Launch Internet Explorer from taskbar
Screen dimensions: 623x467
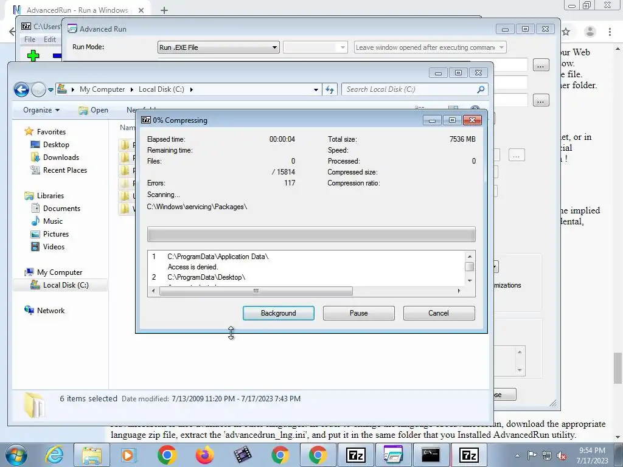54,455
